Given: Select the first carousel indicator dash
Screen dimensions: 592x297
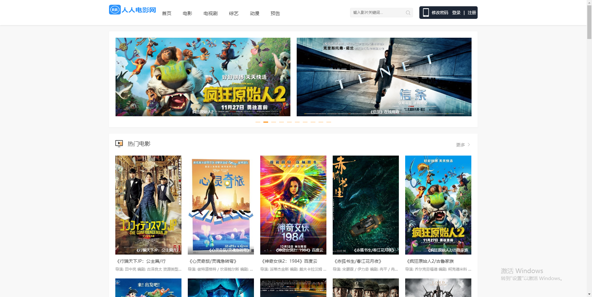Looking at the screenshot, I should click(258, 122).
